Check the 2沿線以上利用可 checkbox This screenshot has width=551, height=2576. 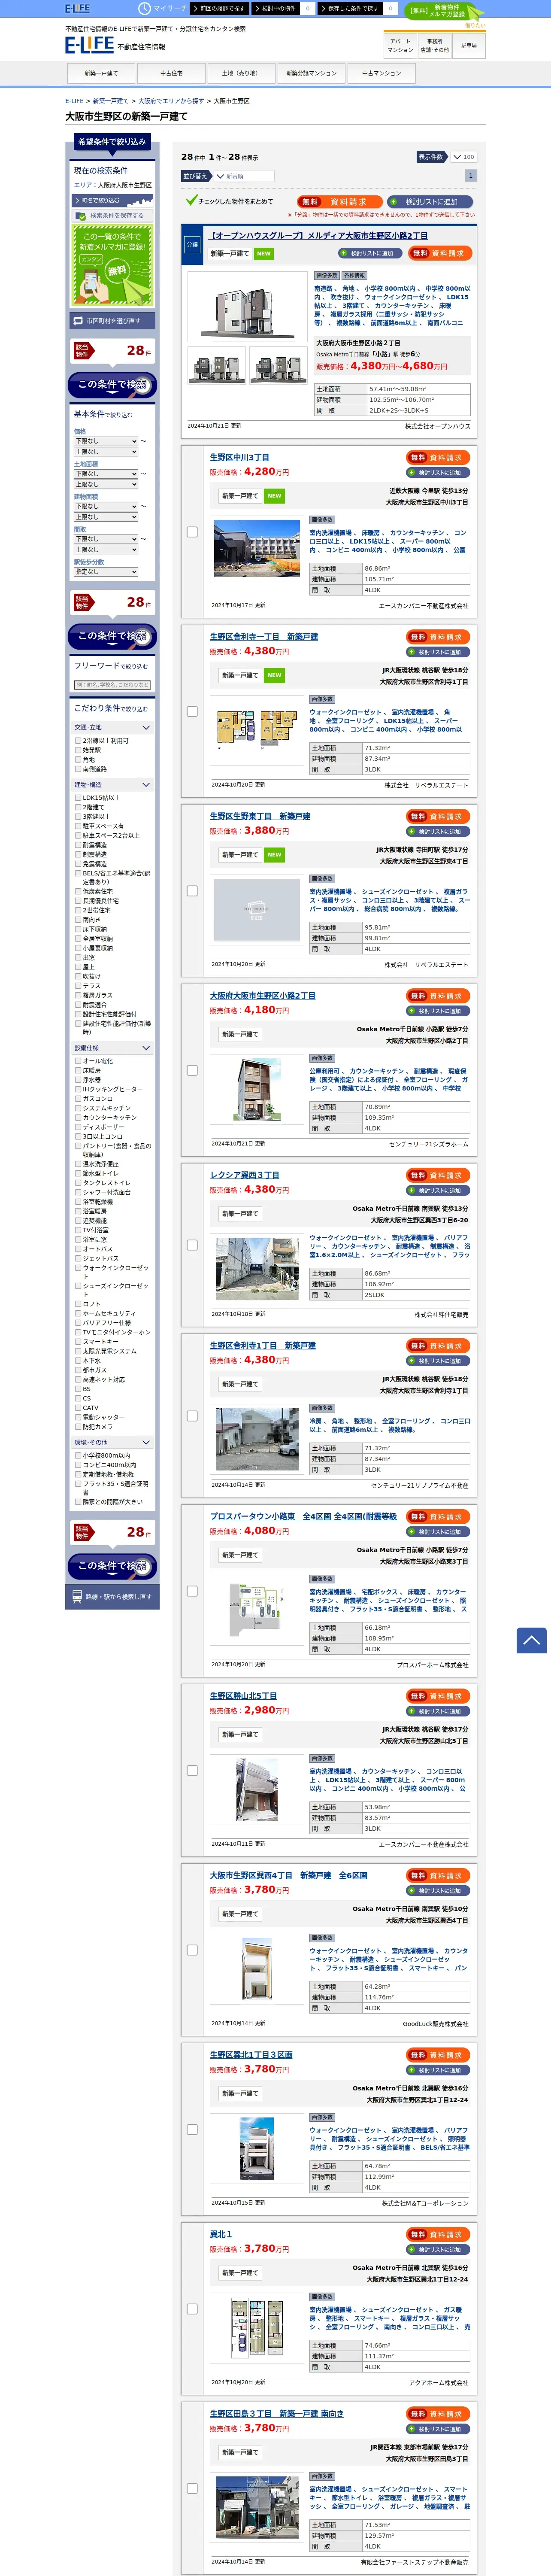click(78, 741)
